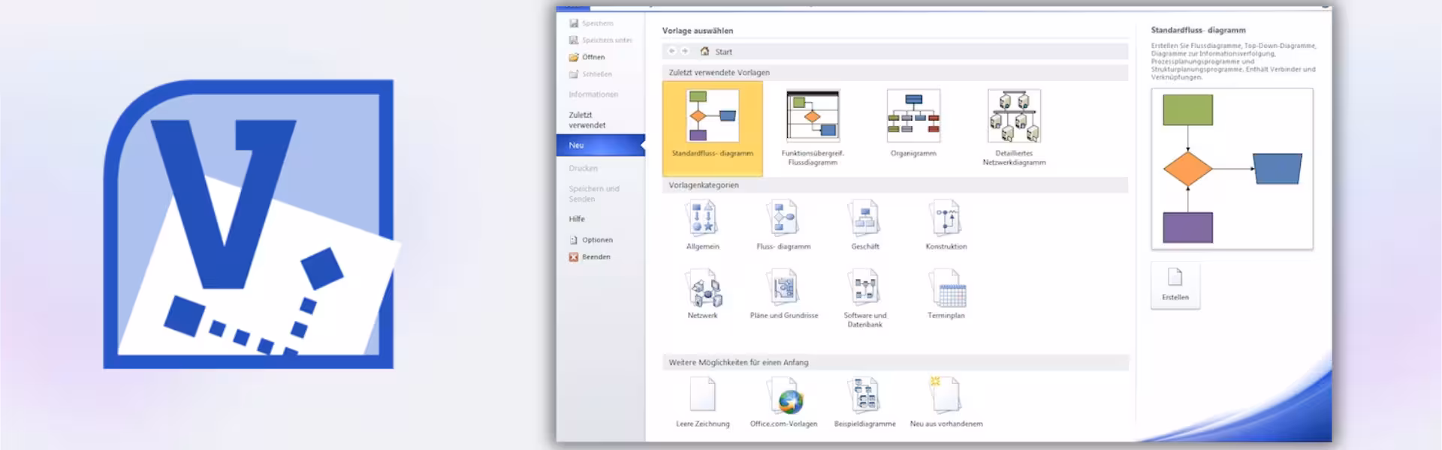1442x450 pixels.
Task: Select the Standardfluss-diagramm template
Action: click(712, 128)
